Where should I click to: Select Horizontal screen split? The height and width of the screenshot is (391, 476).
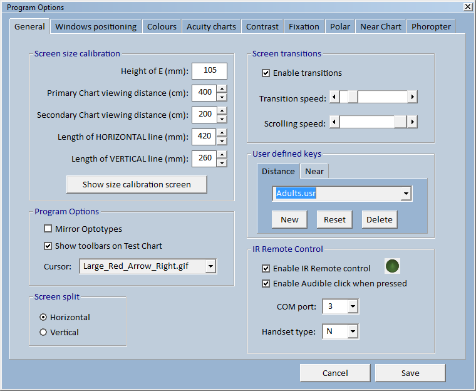tap(43, 317)
